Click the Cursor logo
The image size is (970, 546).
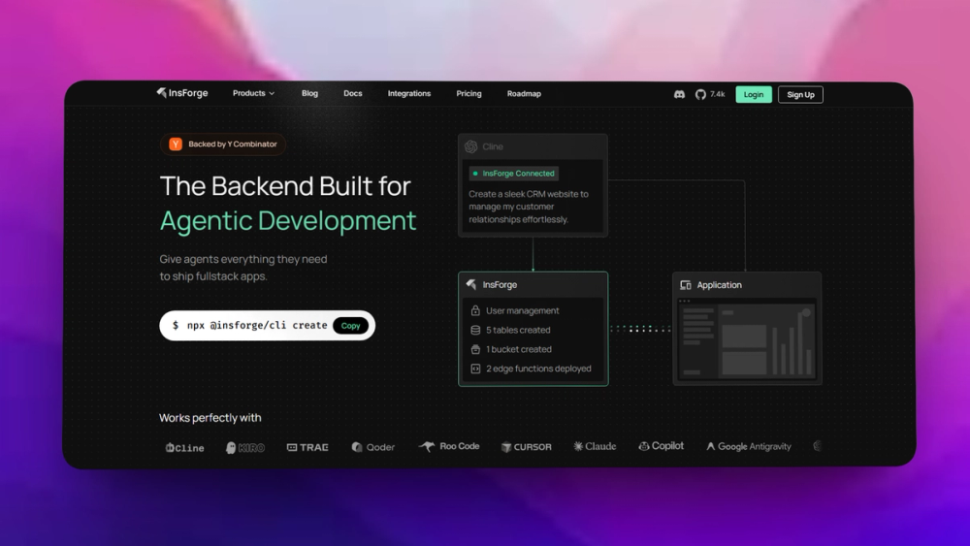click(x=527, y=447)
